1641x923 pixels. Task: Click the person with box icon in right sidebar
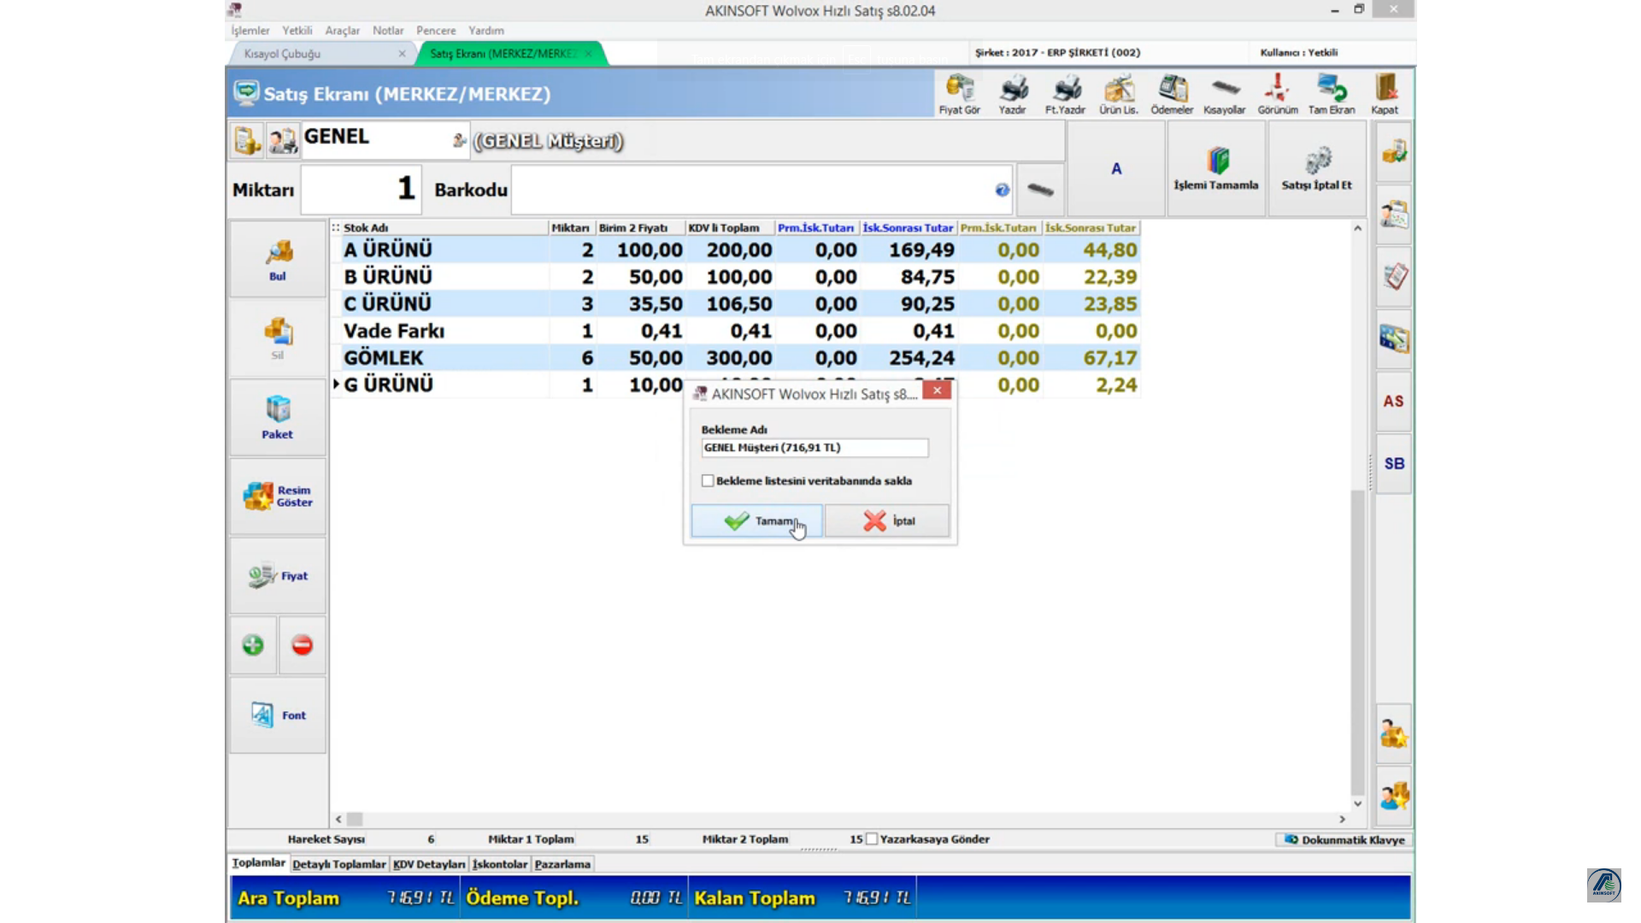point(1394,733)
